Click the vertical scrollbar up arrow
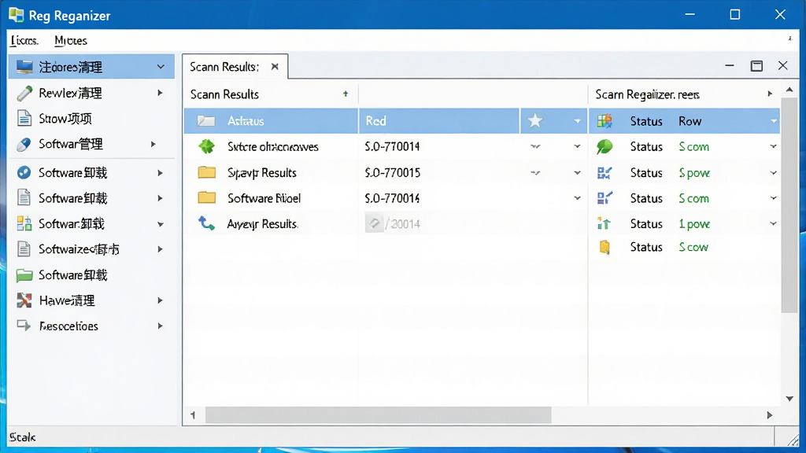Image resolution: width=806 pixels, height=453 pixels. 789,90
